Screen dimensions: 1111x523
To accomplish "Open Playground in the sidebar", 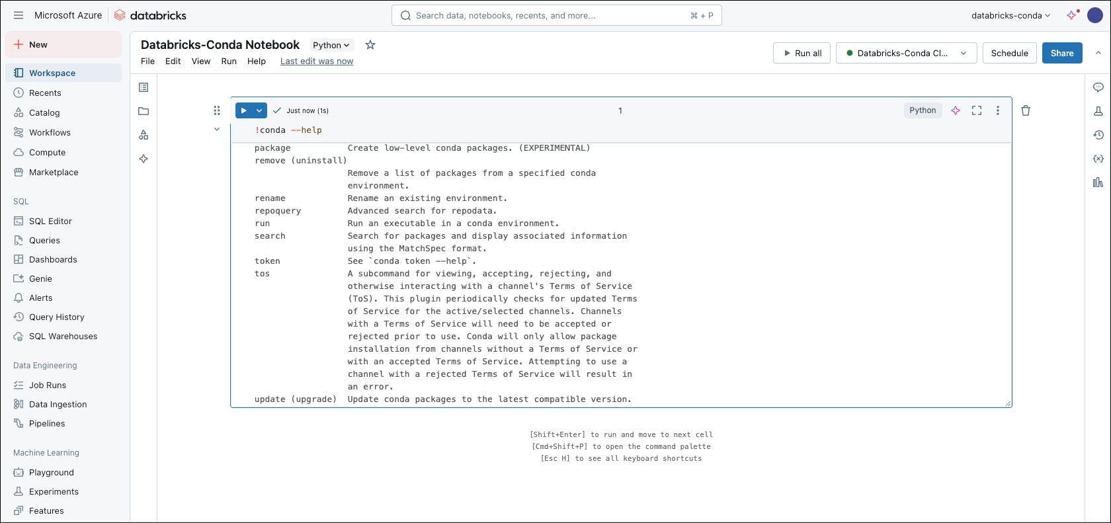I will pos(63,472).
